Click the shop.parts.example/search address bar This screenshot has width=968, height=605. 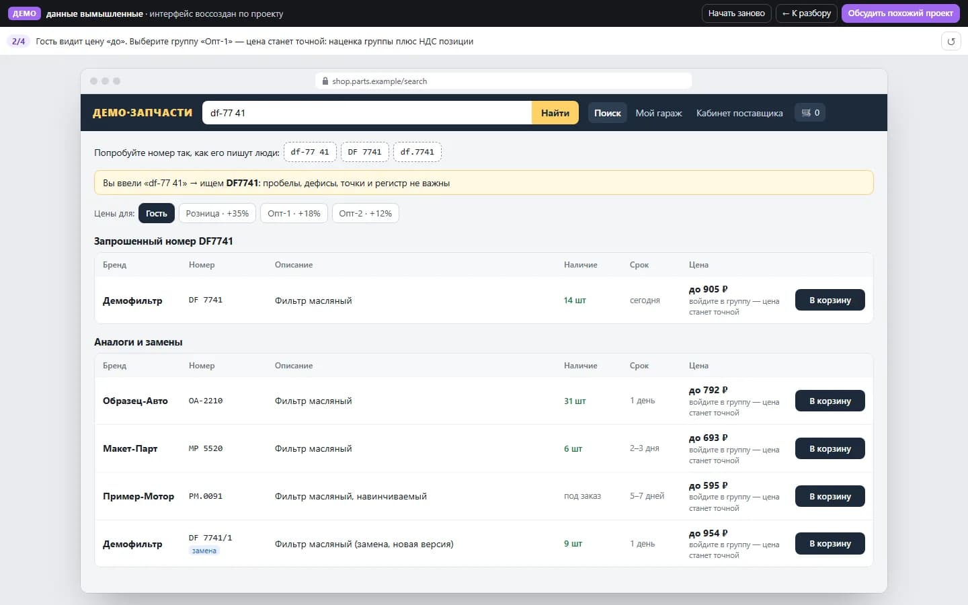click(x=503, y=81)
